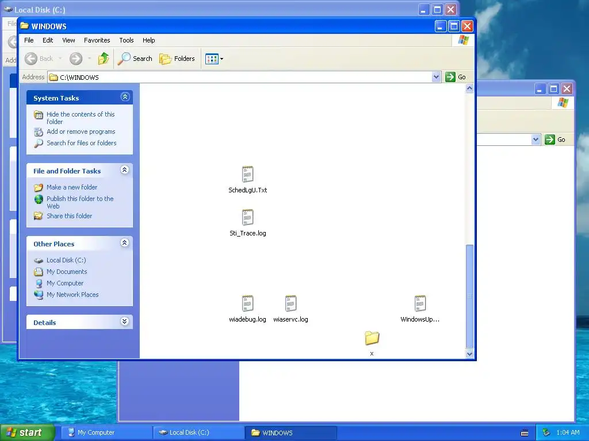Collapse the System Tasks panel
The image size is (589, 441).
pos(125,97)
